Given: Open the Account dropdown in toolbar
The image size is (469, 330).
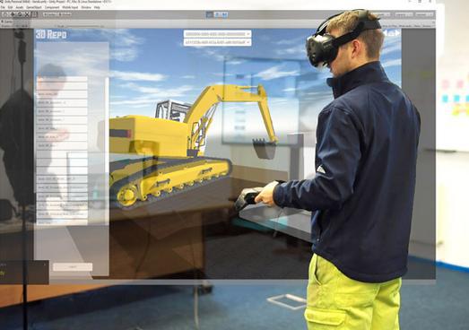Looking at the screenshot, I should pyautogui.click(x=382, y=14).
